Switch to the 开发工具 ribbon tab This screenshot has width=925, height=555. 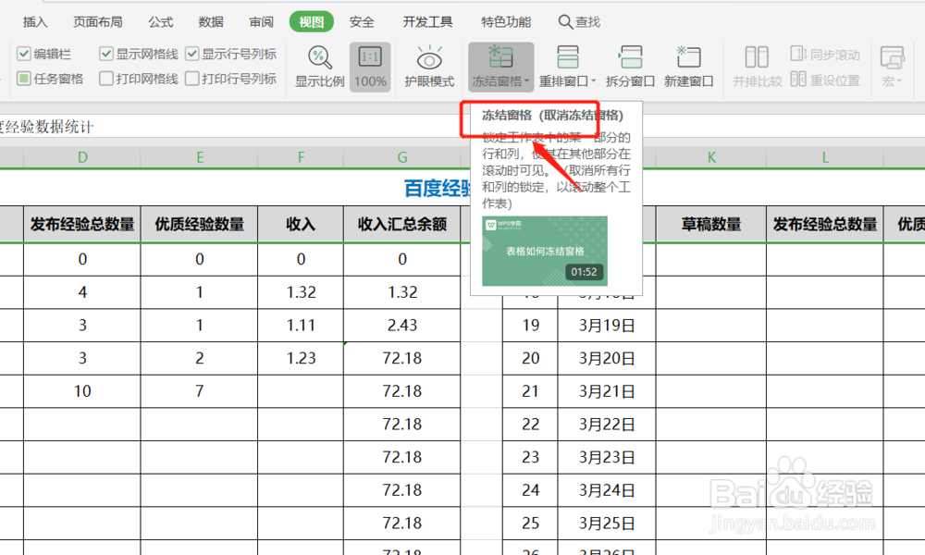[427, 21]
